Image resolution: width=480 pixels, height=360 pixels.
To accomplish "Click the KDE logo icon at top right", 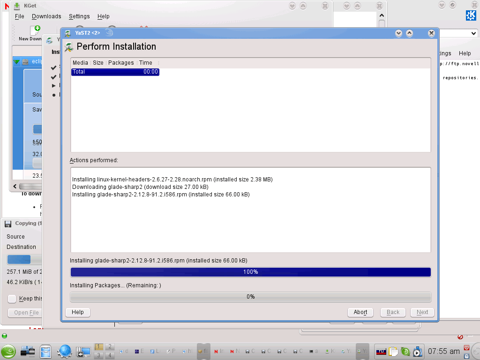I will coord(471,15).
